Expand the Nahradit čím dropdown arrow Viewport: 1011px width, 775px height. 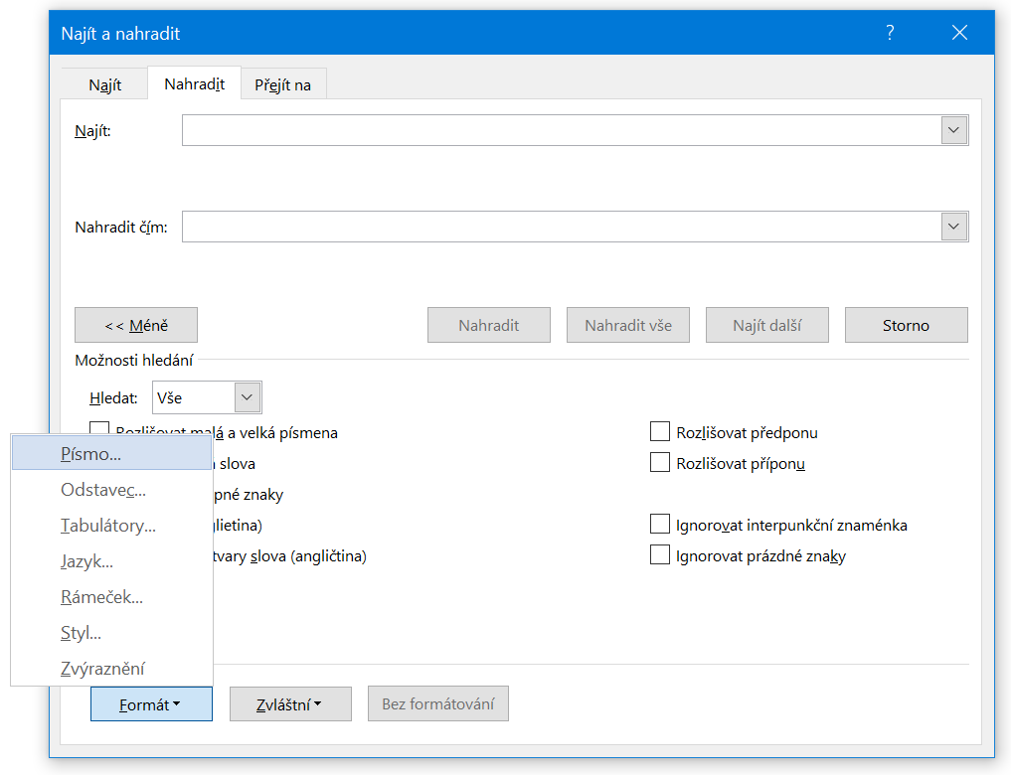click(x=954, y=227)
